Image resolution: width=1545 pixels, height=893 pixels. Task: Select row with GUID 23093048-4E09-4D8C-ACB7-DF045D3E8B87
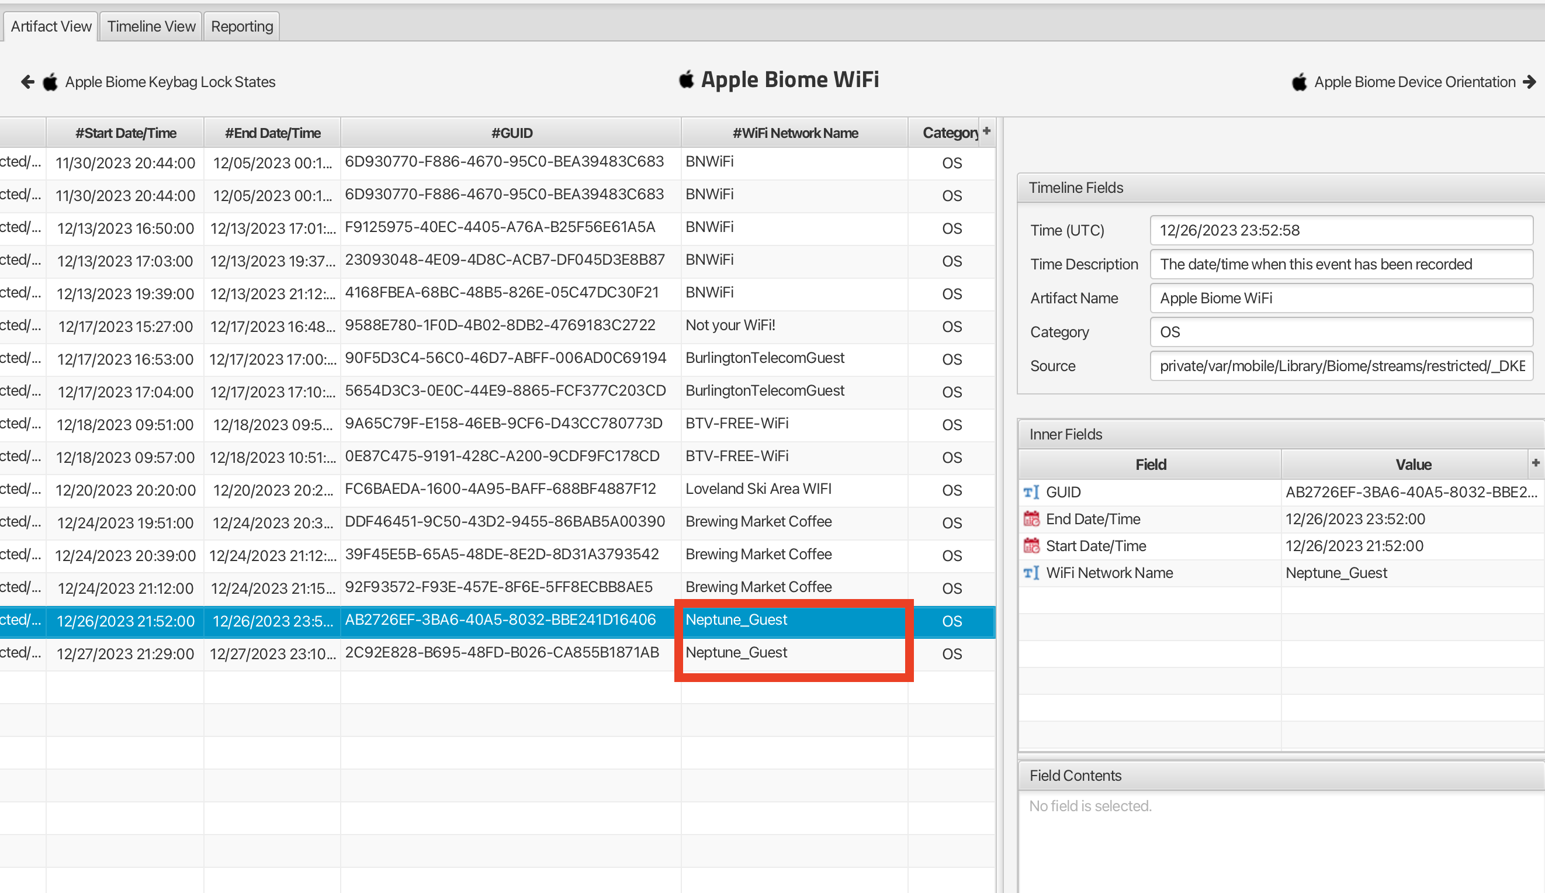coord(497,261)
